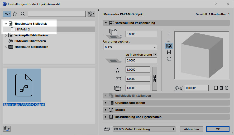The width and height of the screenshot is (234, 135).
Task: Click the height dimension field
Action: point(138,88)
